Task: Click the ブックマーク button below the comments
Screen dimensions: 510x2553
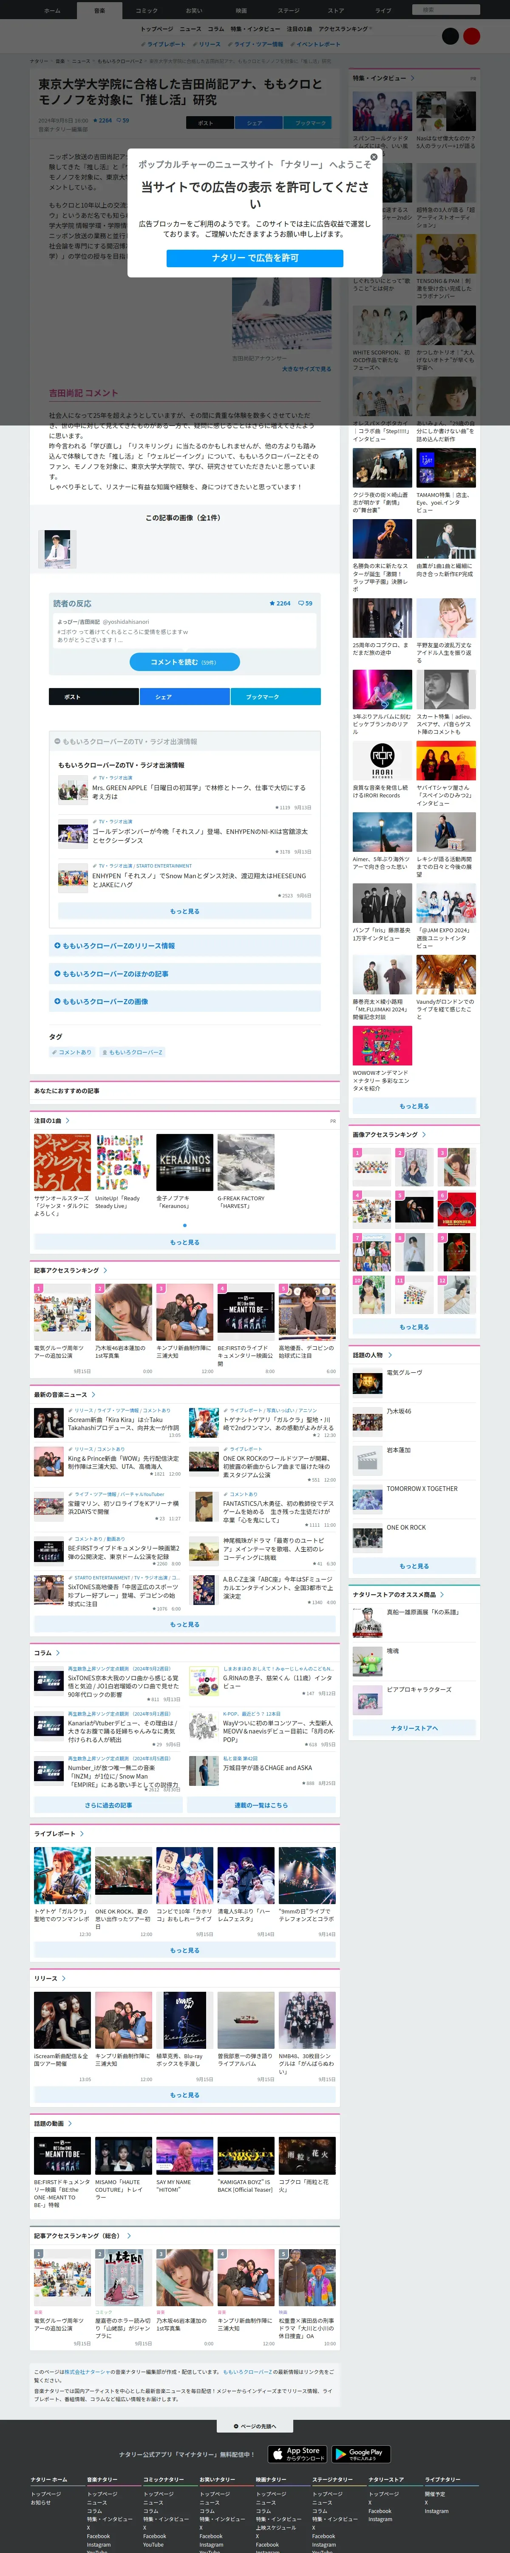Action: click(x=275, y=697)
